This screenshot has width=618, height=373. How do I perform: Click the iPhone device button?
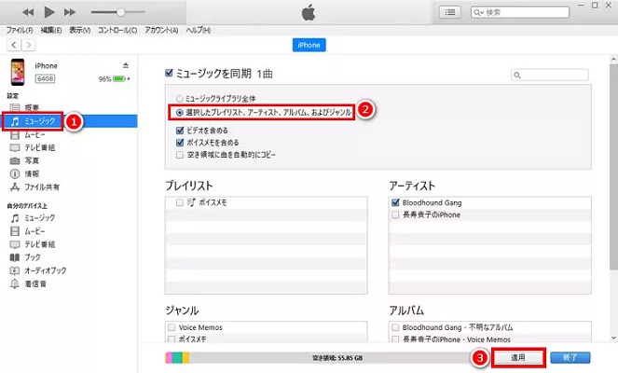click(309, 45)
